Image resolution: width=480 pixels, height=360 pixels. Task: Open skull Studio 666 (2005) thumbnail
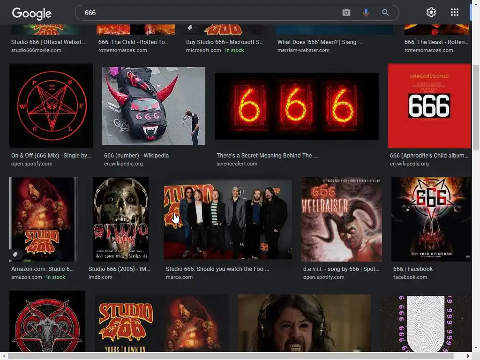tap(121, 219)
